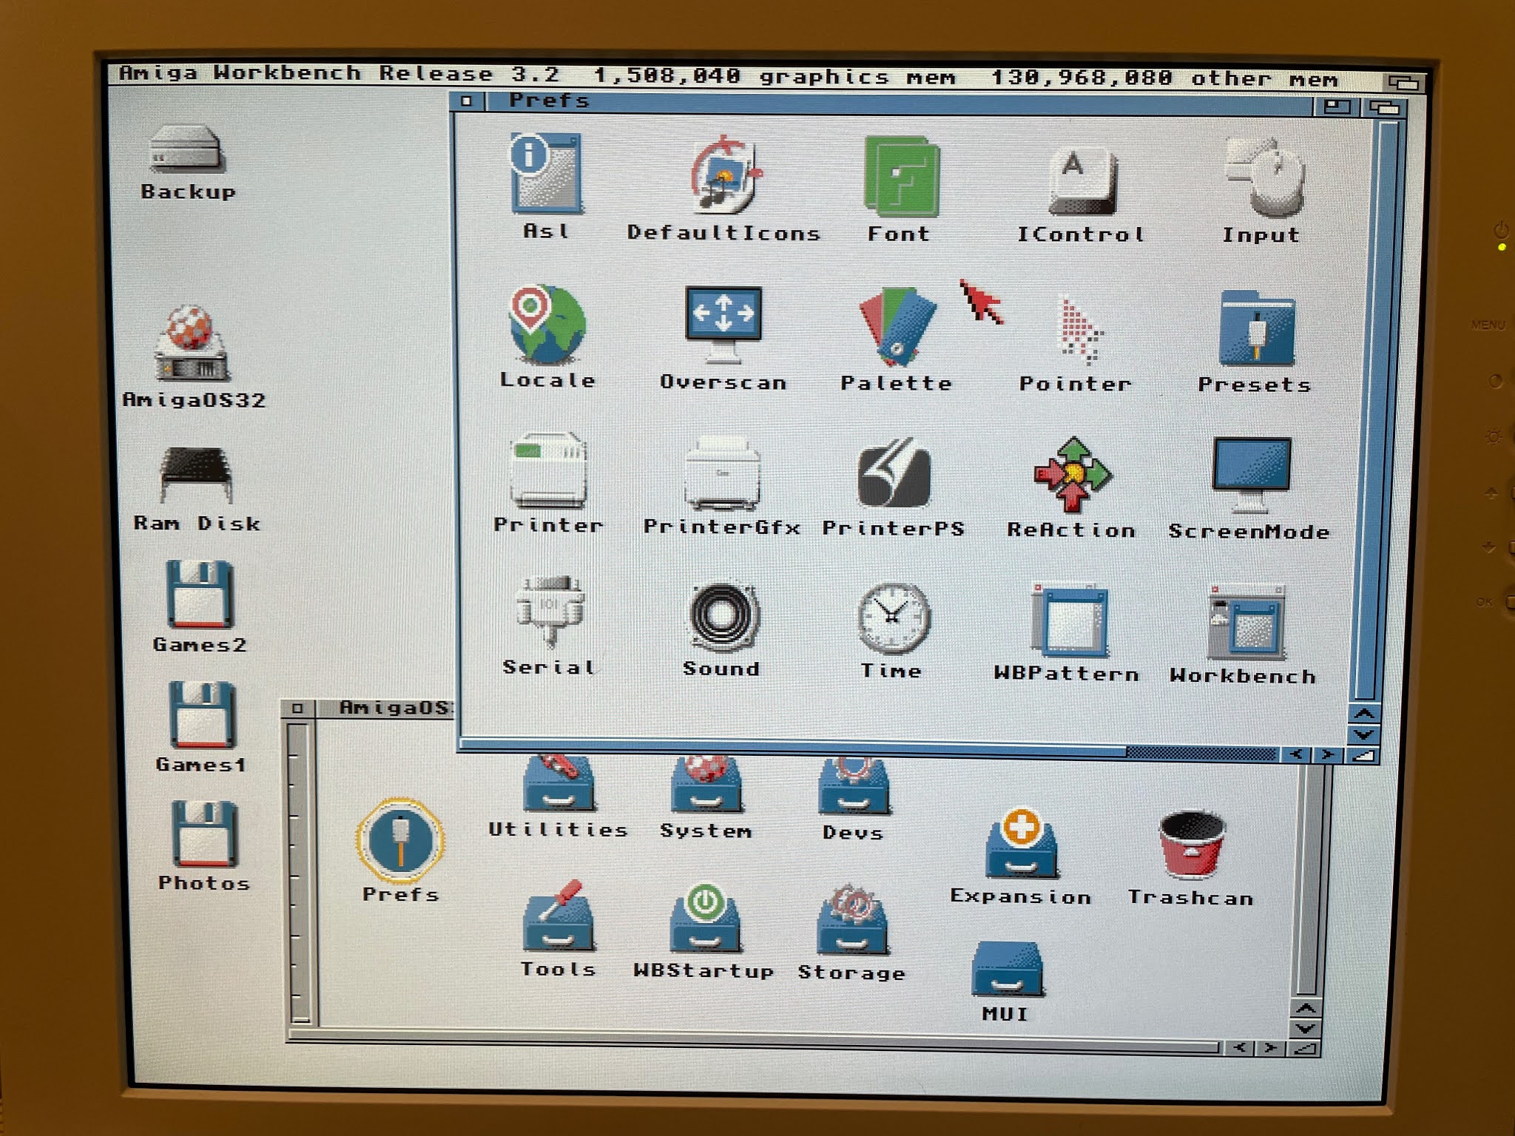1515x1136 pixels.
Task: Select the Games2 floppy disk icon
Action: click(200, 595)
